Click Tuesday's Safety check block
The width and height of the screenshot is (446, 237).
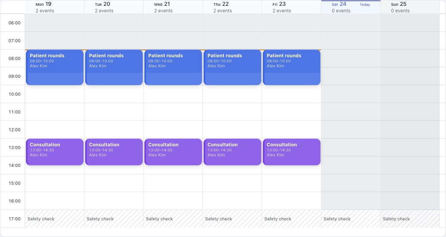tap(114, 219)
